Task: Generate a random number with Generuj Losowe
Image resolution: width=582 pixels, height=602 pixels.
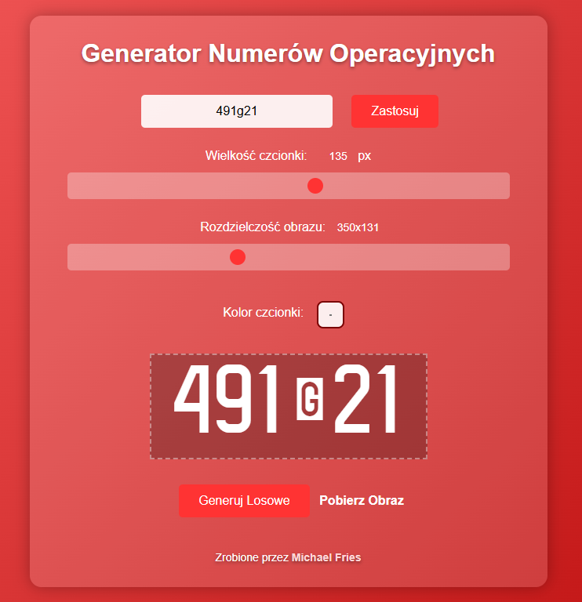Action: 244,501
